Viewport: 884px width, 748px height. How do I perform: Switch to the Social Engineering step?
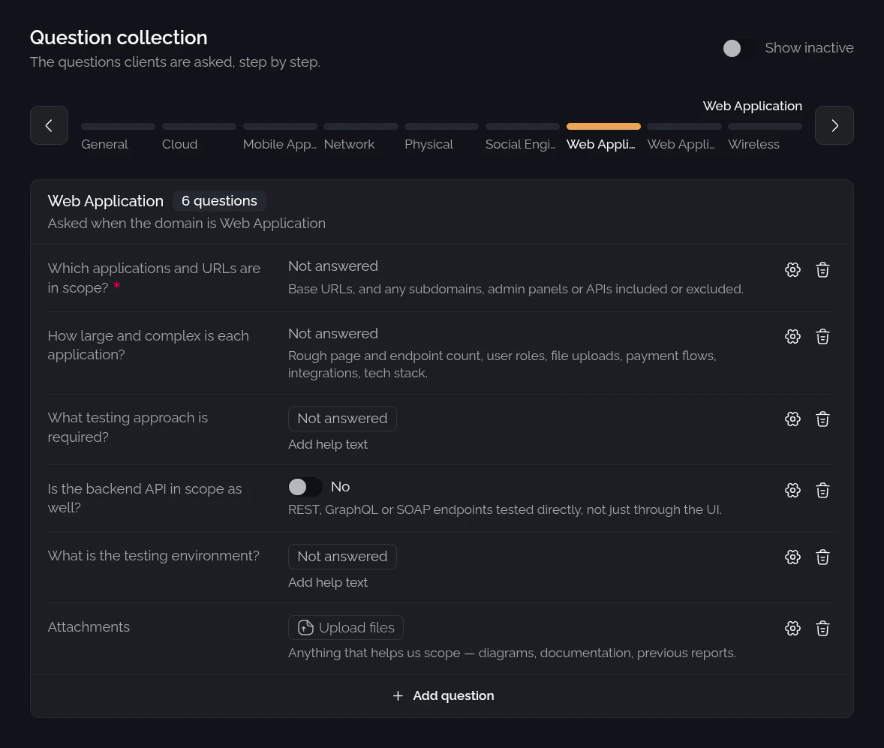pyautogui.click(x=522, y=137)
